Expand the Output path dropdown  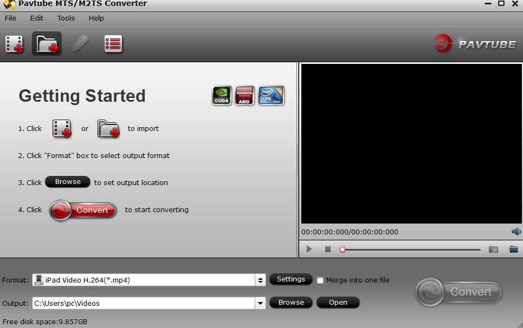coord(261,303)
